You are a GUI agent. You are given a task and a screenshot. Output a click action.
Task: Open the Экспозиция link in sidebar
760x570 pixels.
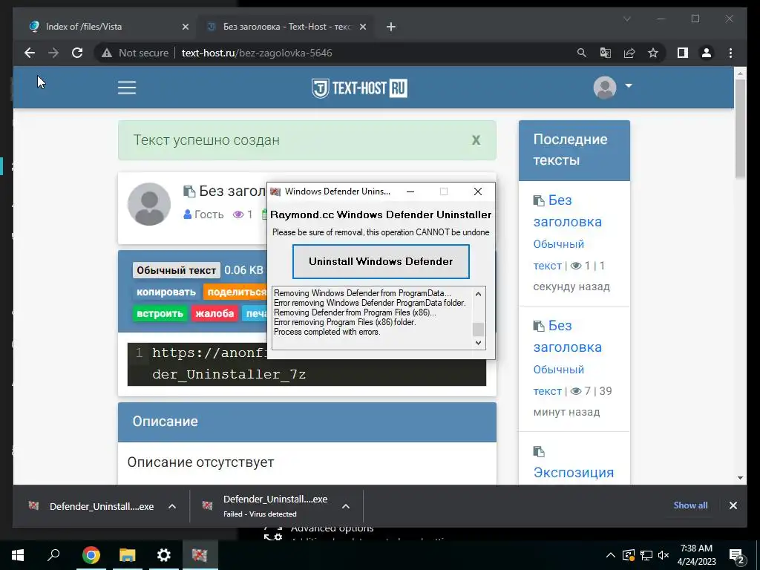point(574,473)
